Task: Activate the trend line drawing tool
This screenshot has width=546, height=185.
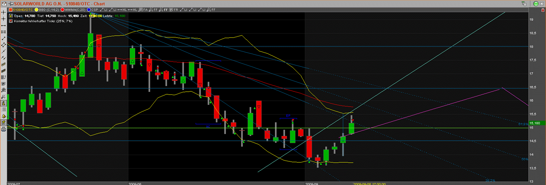Action: point(4,38)
